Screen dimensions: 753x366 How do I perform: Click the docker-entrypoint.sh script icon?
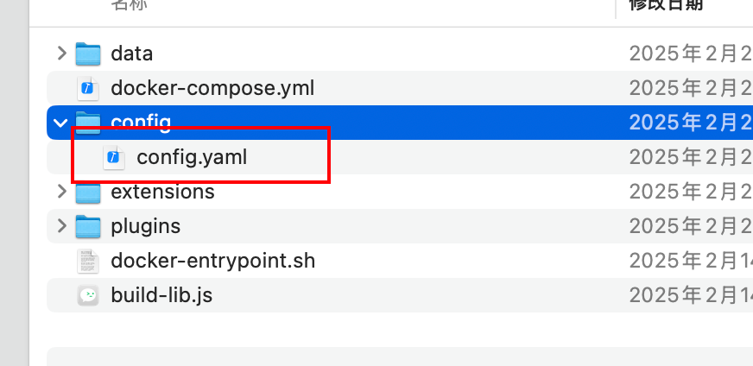(88, 261)
